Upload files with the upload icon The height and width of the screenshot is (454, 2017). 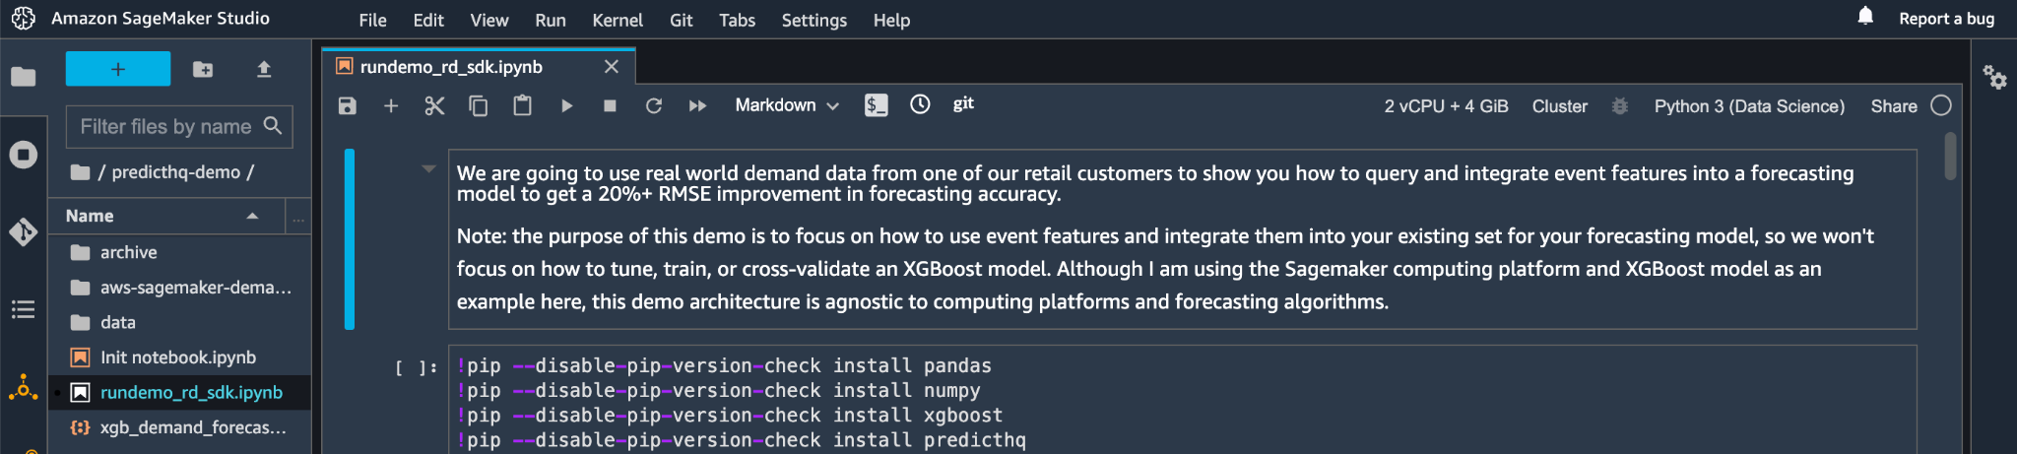coord(263,69)
